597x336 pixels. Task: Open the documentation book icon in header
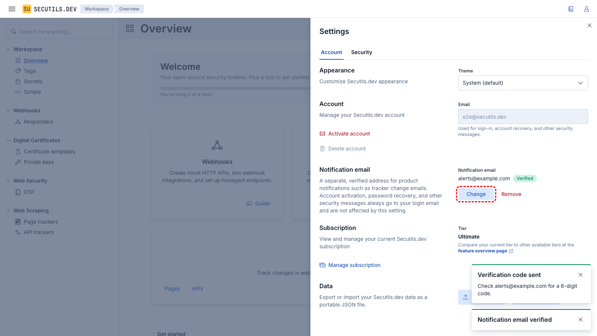pyautogui.click(x=571, y=9)
